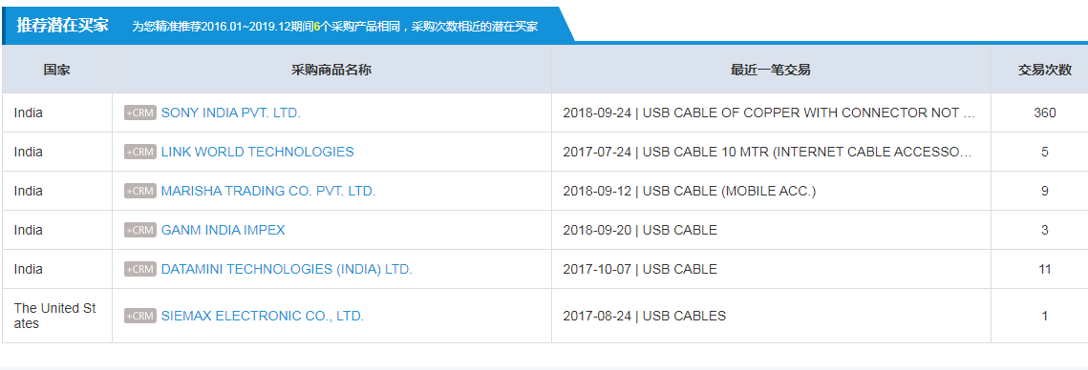Click the 最近一笔交易 column header
The width and height of the screenshot is (1088, 370).
tap(771, 70)
